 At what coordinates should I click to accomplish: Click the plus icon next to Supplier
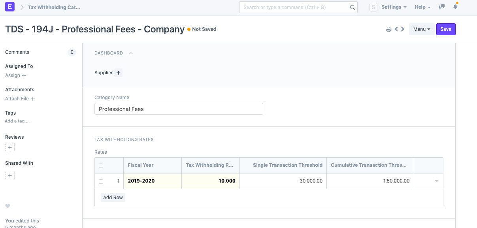click(x=118, y=73)
